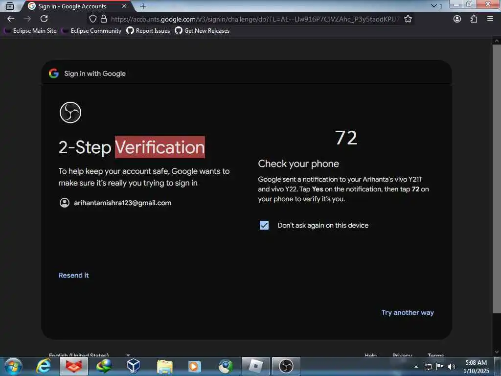Image resolution: width=501 pixels, height=376 pixels.
Task: Open the Firefox View icon beside the tabs
Action: point(10,6)
